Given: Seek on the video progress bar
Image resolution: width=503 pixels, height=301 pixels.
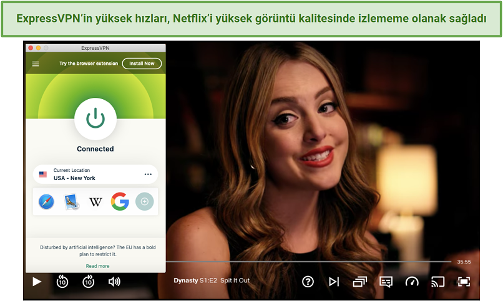Looking at the screenshot, I should (x=308, y=262).
